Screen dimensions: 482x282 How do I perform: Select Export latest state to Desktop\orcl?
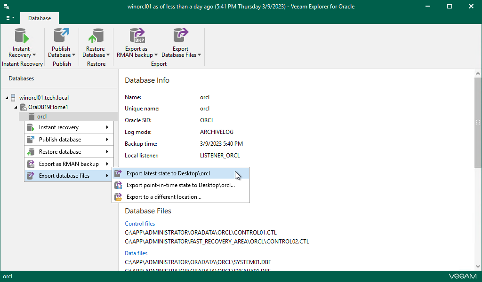168,173
